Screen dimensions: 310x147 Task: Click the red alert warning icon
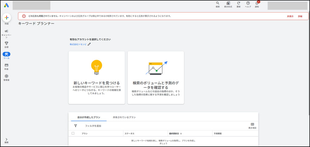pos(24,16)
